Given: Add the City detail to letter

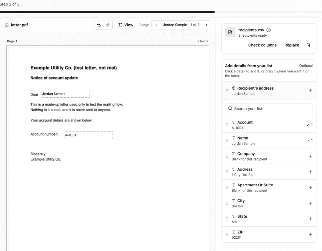Looking at the screenshot, I should (x=311, y=203).
